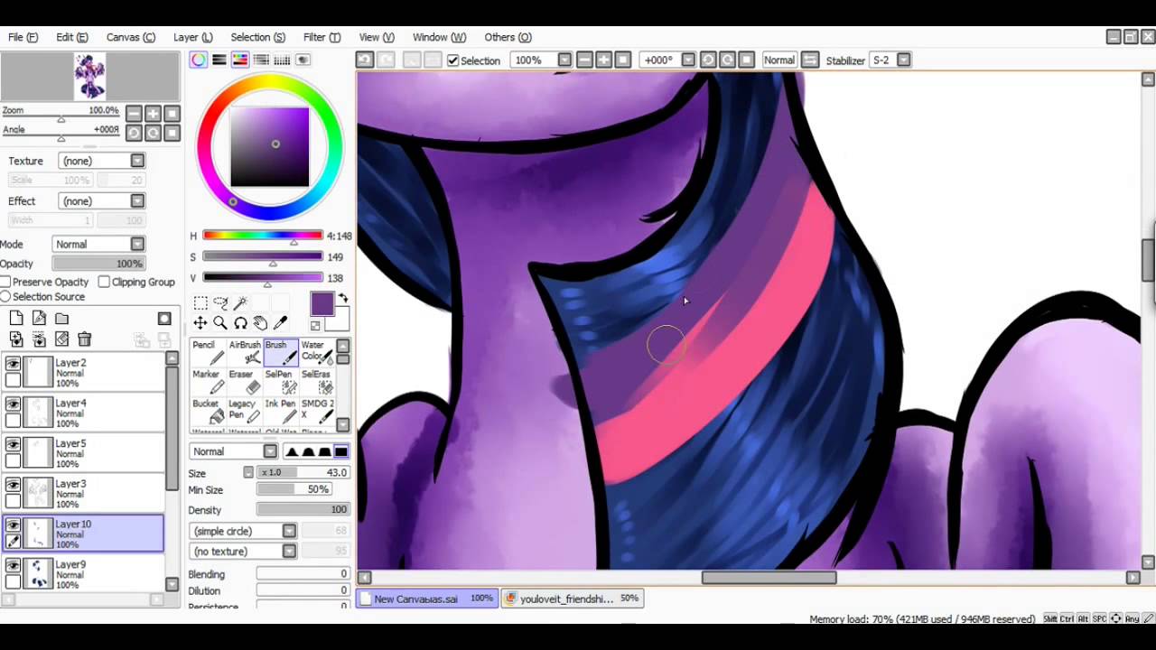Screen dimensions: 1156x650
Task: Adjust the Hue slider
Action: 262,236
